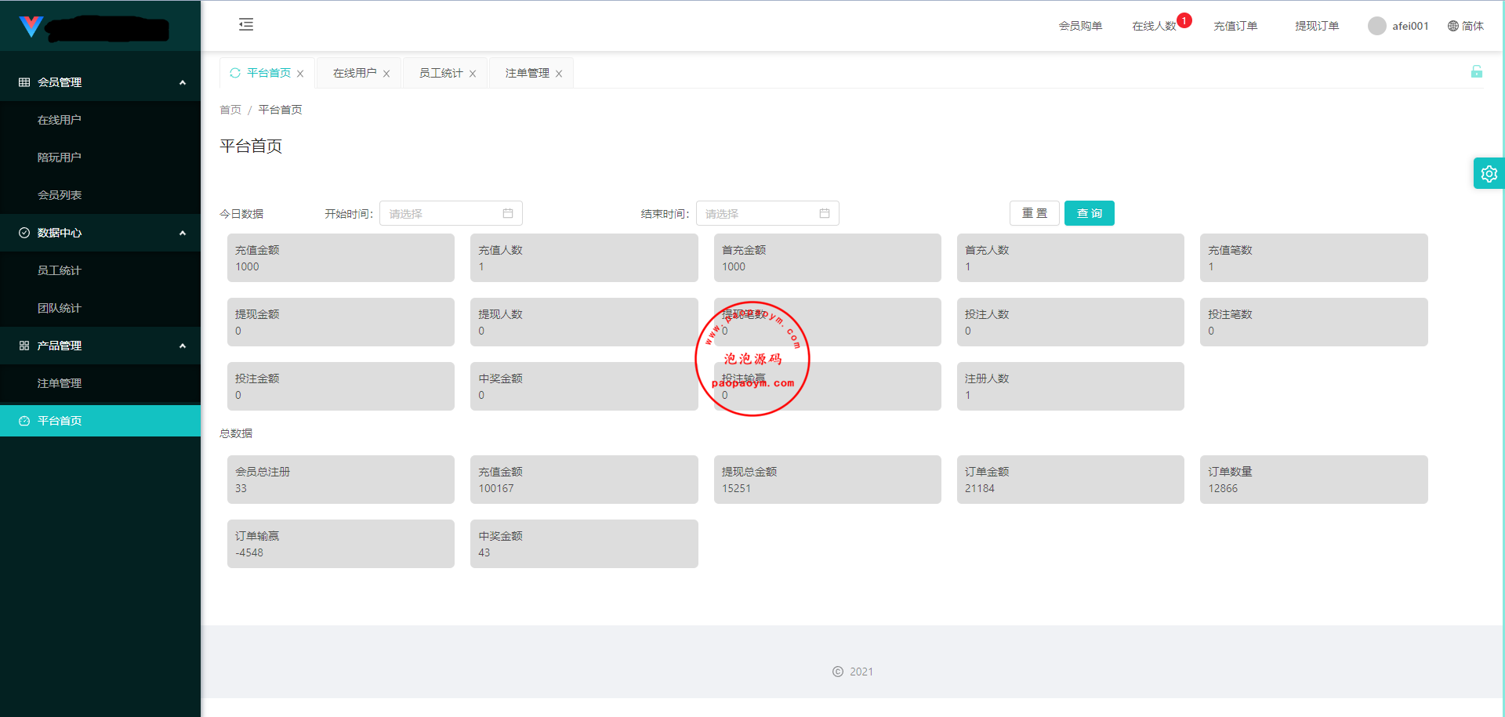This screenshot has width=1505, height=717.
Task: Click the 订单数量 card showing 12866
Action: click(x=1314, y=480)
